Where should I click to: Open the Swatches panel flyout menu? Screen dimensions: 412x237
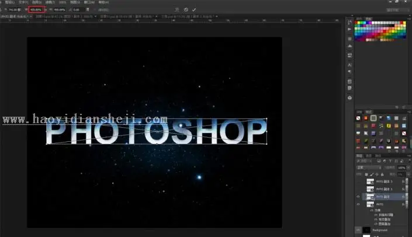[409, 19]
